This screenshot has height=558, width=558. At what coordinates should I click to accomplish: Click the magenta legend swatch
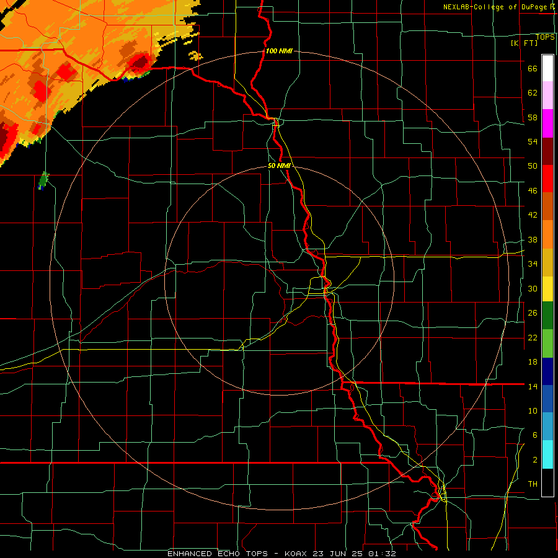click(547, 123)
